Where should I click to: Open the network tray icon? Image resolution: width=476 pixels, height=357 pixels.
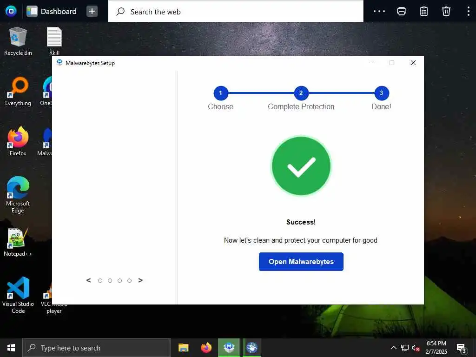click(x=405, y=348)
